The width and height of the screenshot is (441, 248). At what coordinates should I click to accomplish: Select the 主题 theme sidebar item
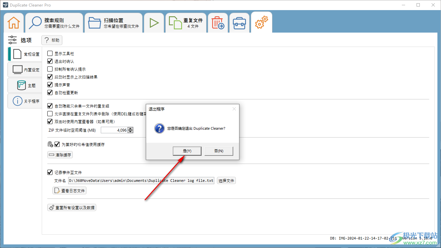[25, 85]
